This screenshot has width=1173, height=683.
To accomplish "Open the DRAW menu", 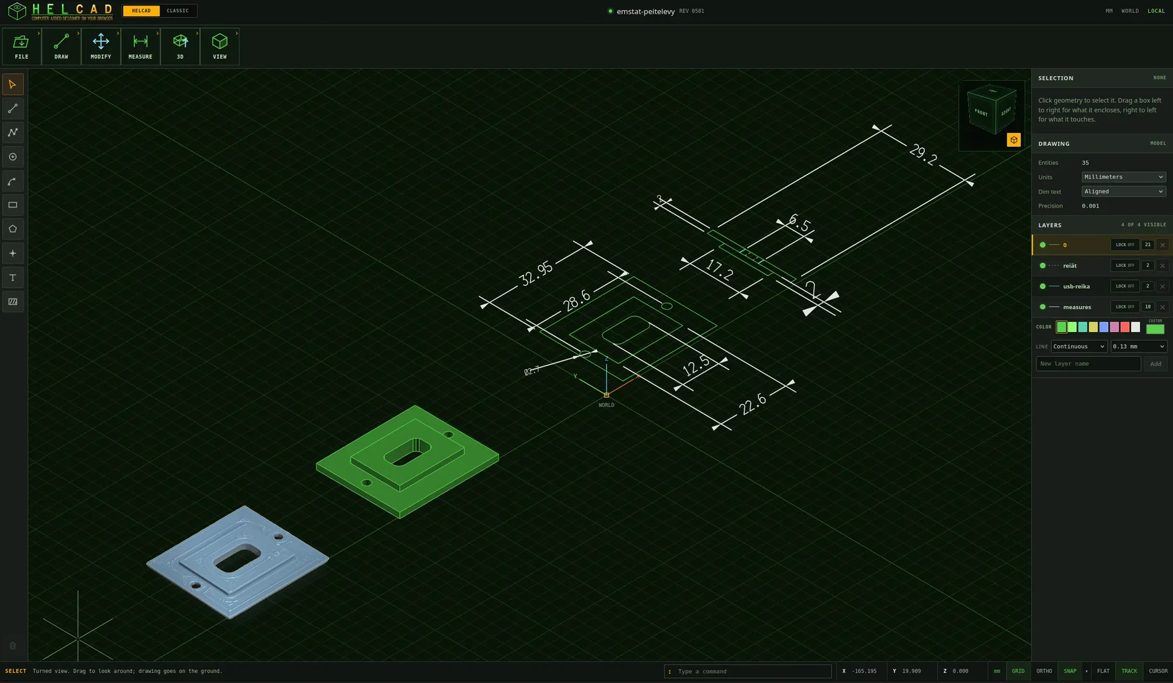I will click(x=61, y=46).
